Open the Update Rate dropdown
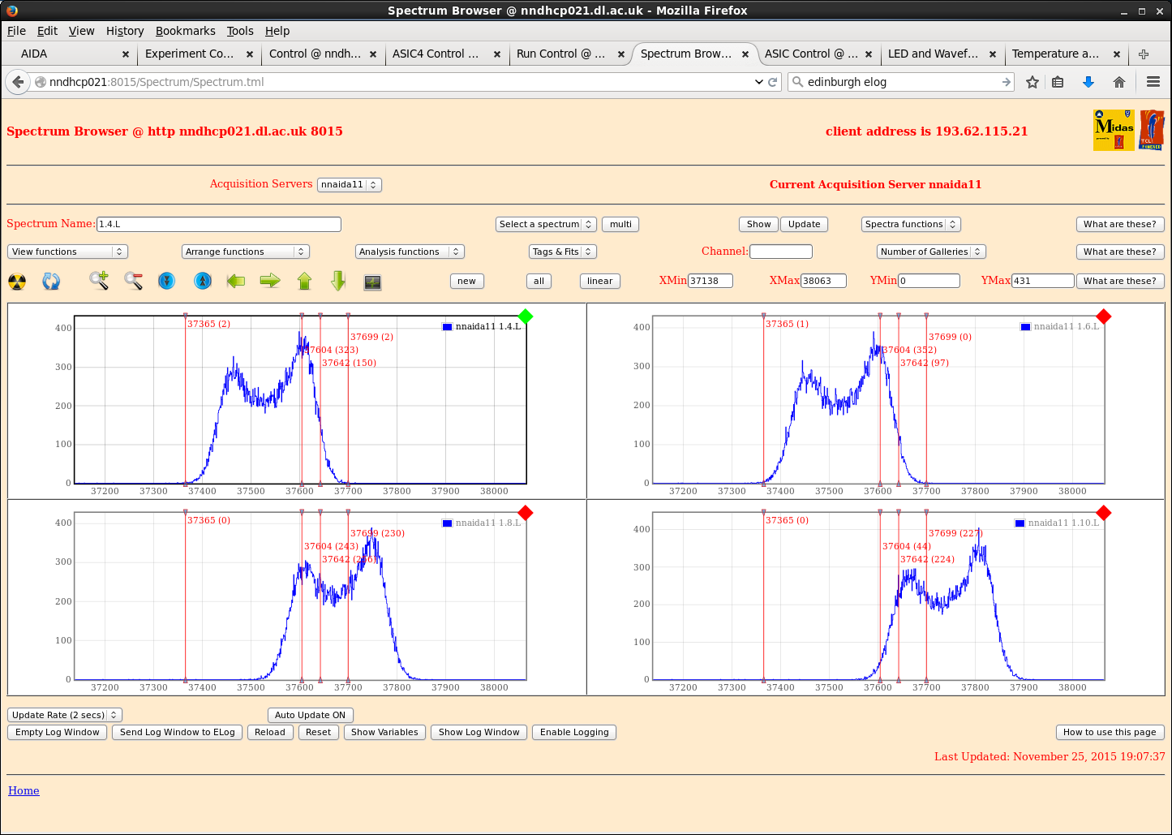Viewport: 1172px width, 835px height. (65, 715)
